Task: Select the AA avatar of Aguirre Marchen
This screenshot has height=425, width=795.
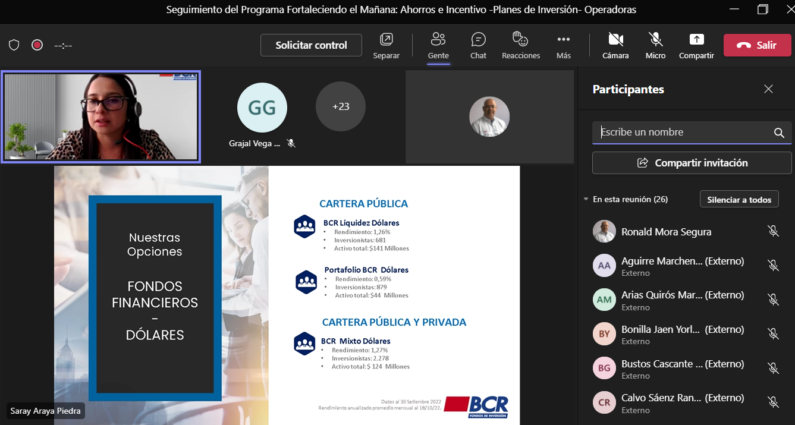Action: [604, 266]
